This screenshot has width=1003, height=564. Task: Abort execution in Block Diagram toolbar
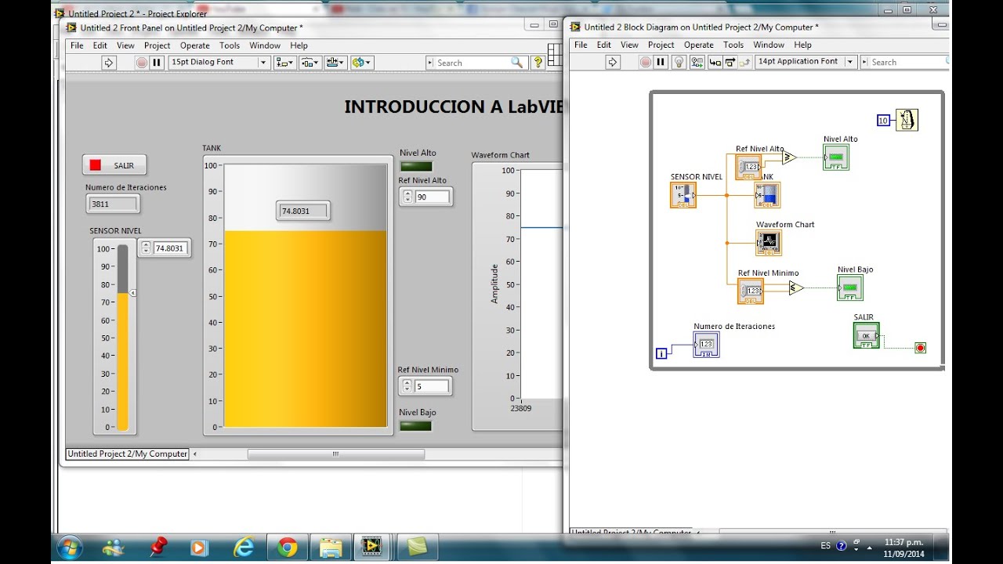646,62
